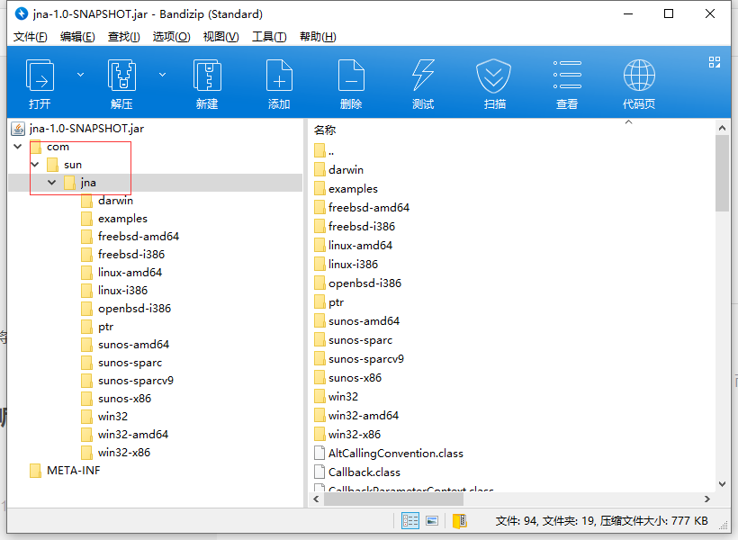Open the 帮助(H) menu
Screen dimensions: 738x540
click(x=318, y=37)
